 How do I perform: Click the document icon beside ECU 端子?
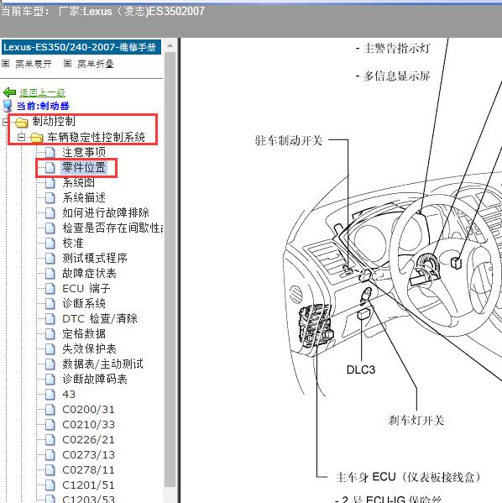(50, 288)
